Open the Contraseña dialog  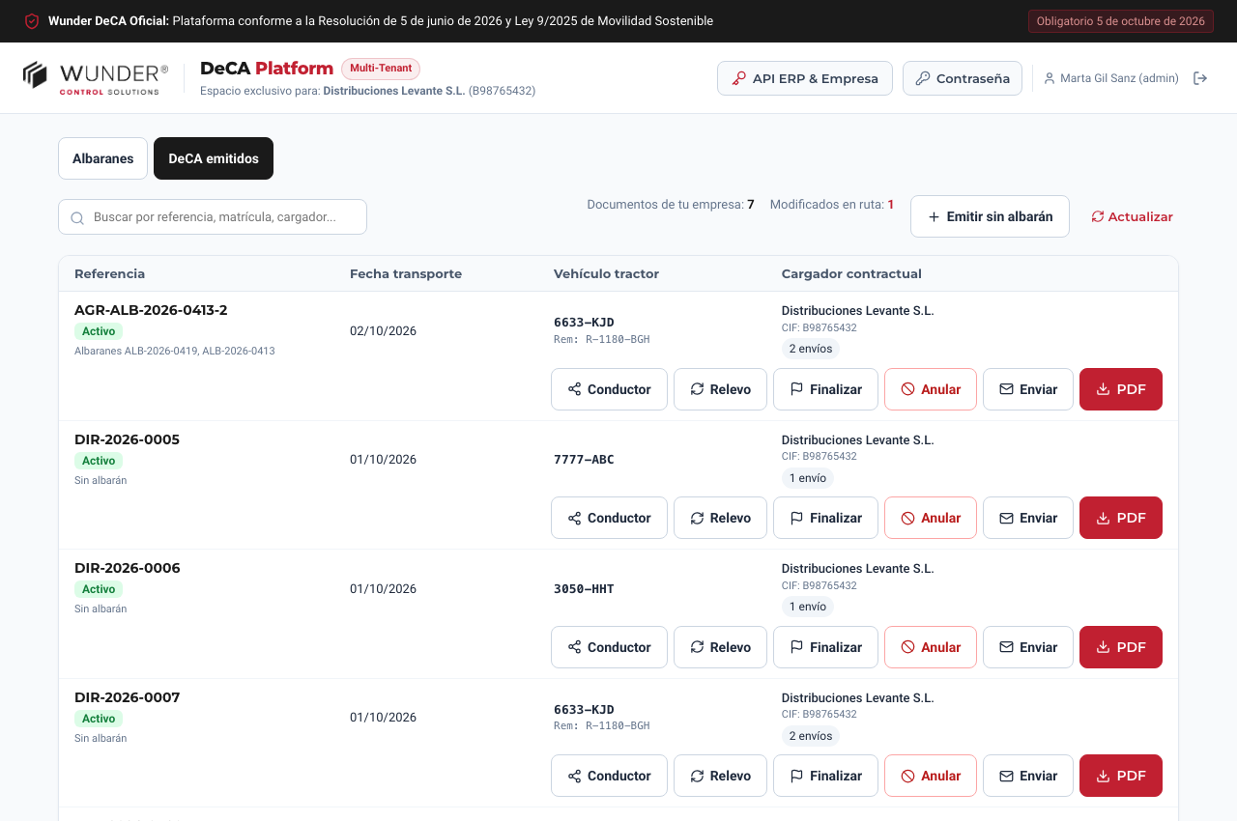963,78
